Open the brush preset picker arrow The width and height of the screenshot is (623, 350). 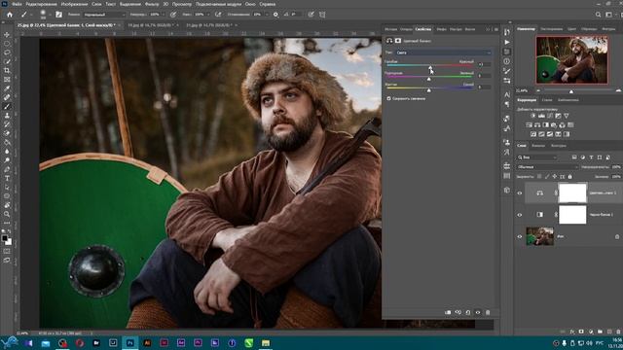coord(50,16)
